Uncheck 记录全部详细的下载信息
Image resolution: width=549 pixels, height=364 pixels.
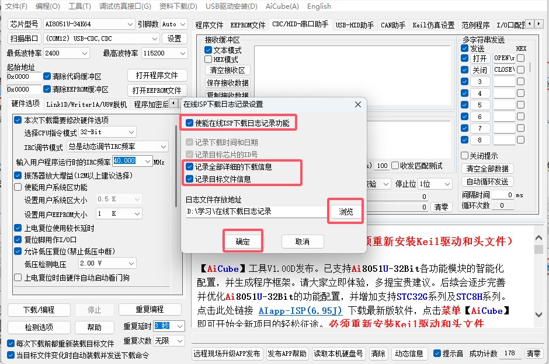pos(189,167)
